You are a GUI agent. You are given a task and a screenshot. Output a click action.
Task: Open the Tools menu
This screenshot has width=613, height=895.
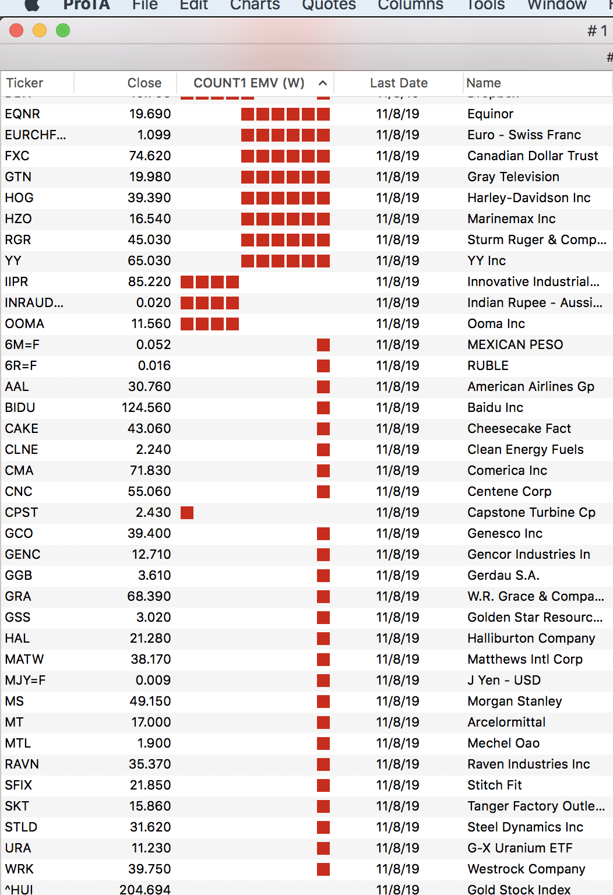point(485,5)
